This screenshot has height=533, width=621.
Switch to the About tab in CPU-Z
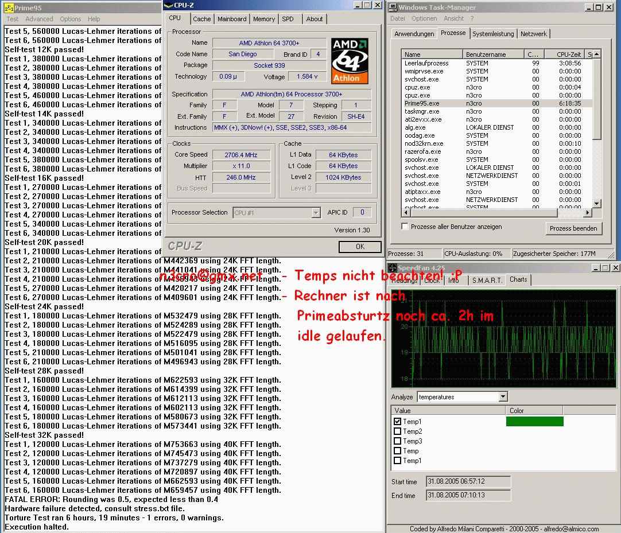coord(315,19)
